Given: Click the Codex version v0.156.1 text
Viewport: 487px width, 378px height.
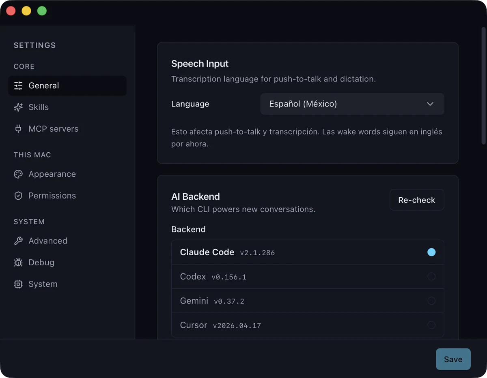Looking at the screenshot, I should tap(229, 277).
